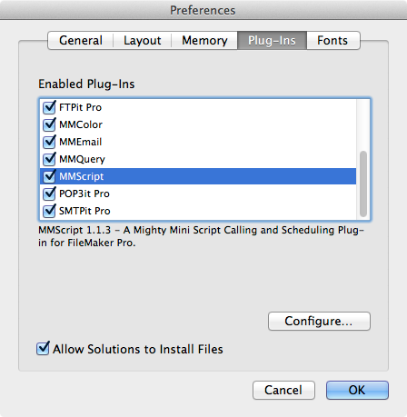Switch to the General tab
The width and height of the screenshot is (407, 417).
pyautogui.click(x=81, y=40)
